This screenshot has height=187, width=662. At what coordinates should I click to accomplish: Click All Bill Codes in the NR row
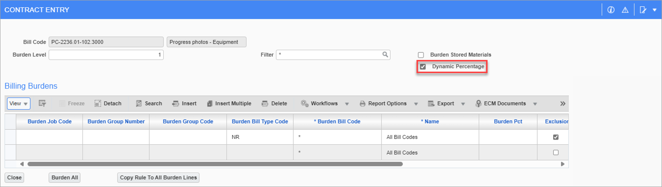click(x=430, y=137)
